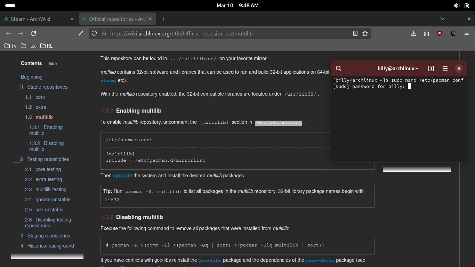This screenshot has width=475, height=267.
Task: Collapse the Stable repositories section toggle
Action: (x=16, y=87)
